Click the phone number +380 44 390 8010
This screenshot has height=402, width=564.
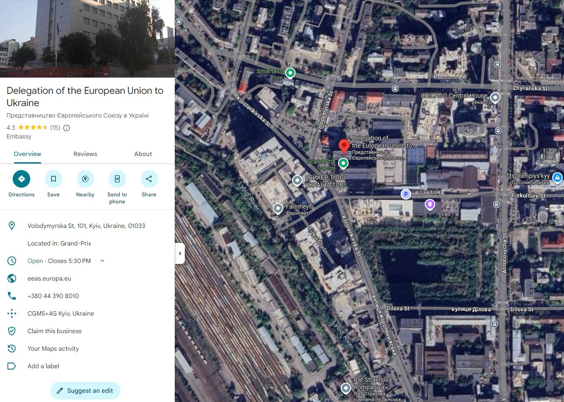(53, 296)
